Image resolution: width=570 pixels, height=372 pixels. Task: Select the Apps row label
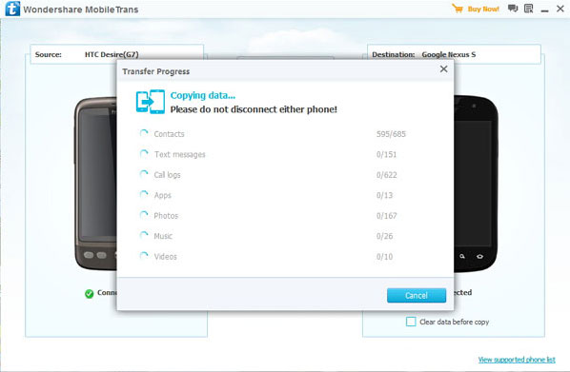(162, 195)
